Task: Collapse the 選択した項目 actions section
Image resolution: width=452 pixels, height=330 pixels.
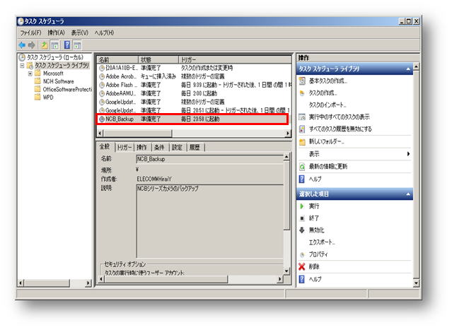Action: click(x=408, y=194)
